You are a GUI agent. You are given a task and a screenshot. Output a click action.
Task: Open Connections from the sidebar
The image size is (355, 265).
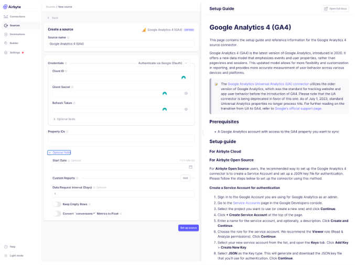[17, 17]
